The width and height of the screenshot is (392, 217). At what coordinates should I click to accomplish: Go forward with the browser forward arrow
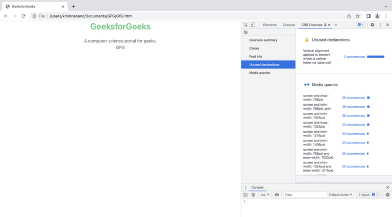(x=15, y=16)
